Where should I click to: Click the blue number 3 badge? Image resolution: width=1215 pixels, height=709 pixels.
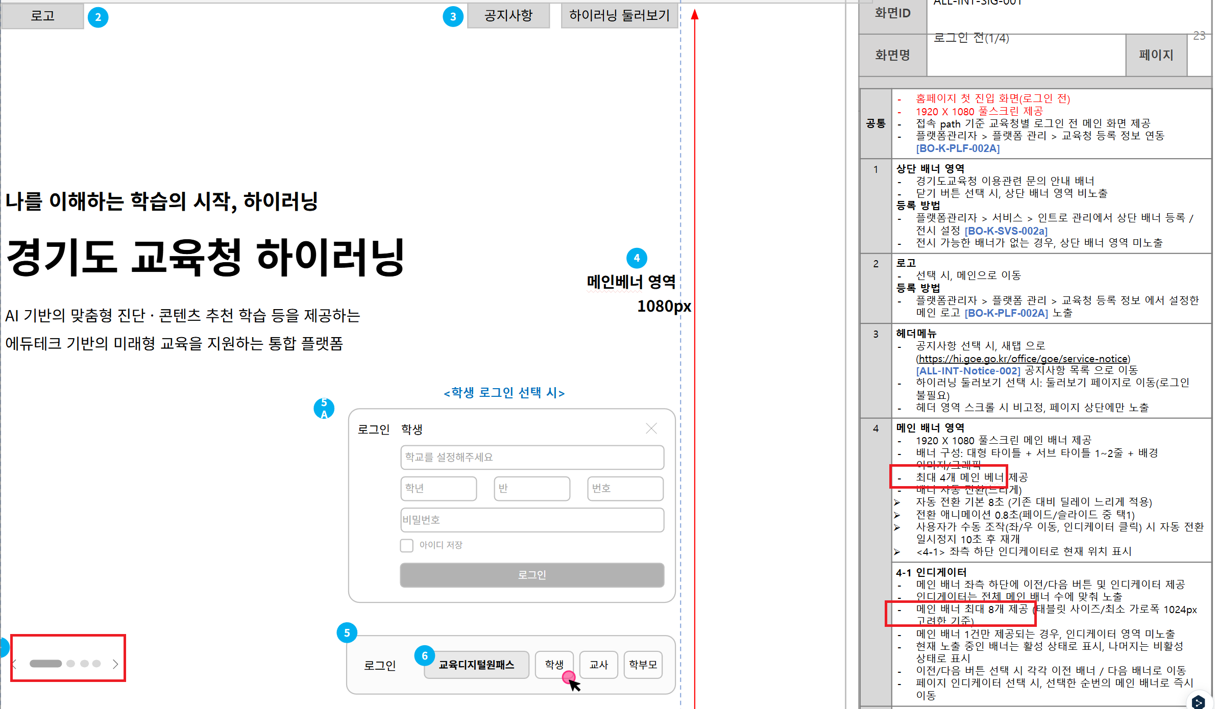tap(453, 17)
